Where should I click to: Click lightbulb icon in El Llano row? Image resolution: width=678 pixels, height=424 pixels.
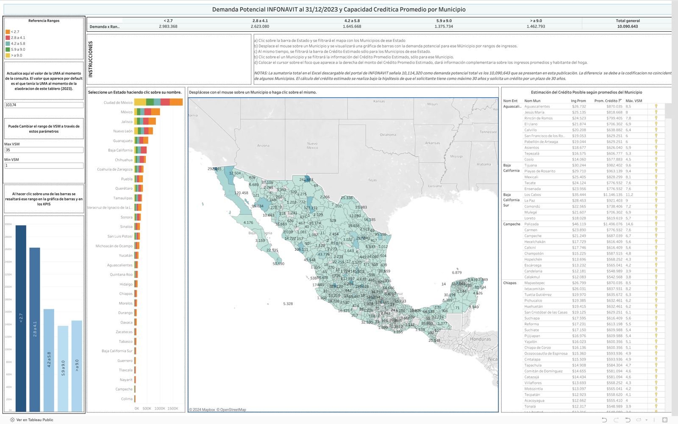click(x=656, y=124)
